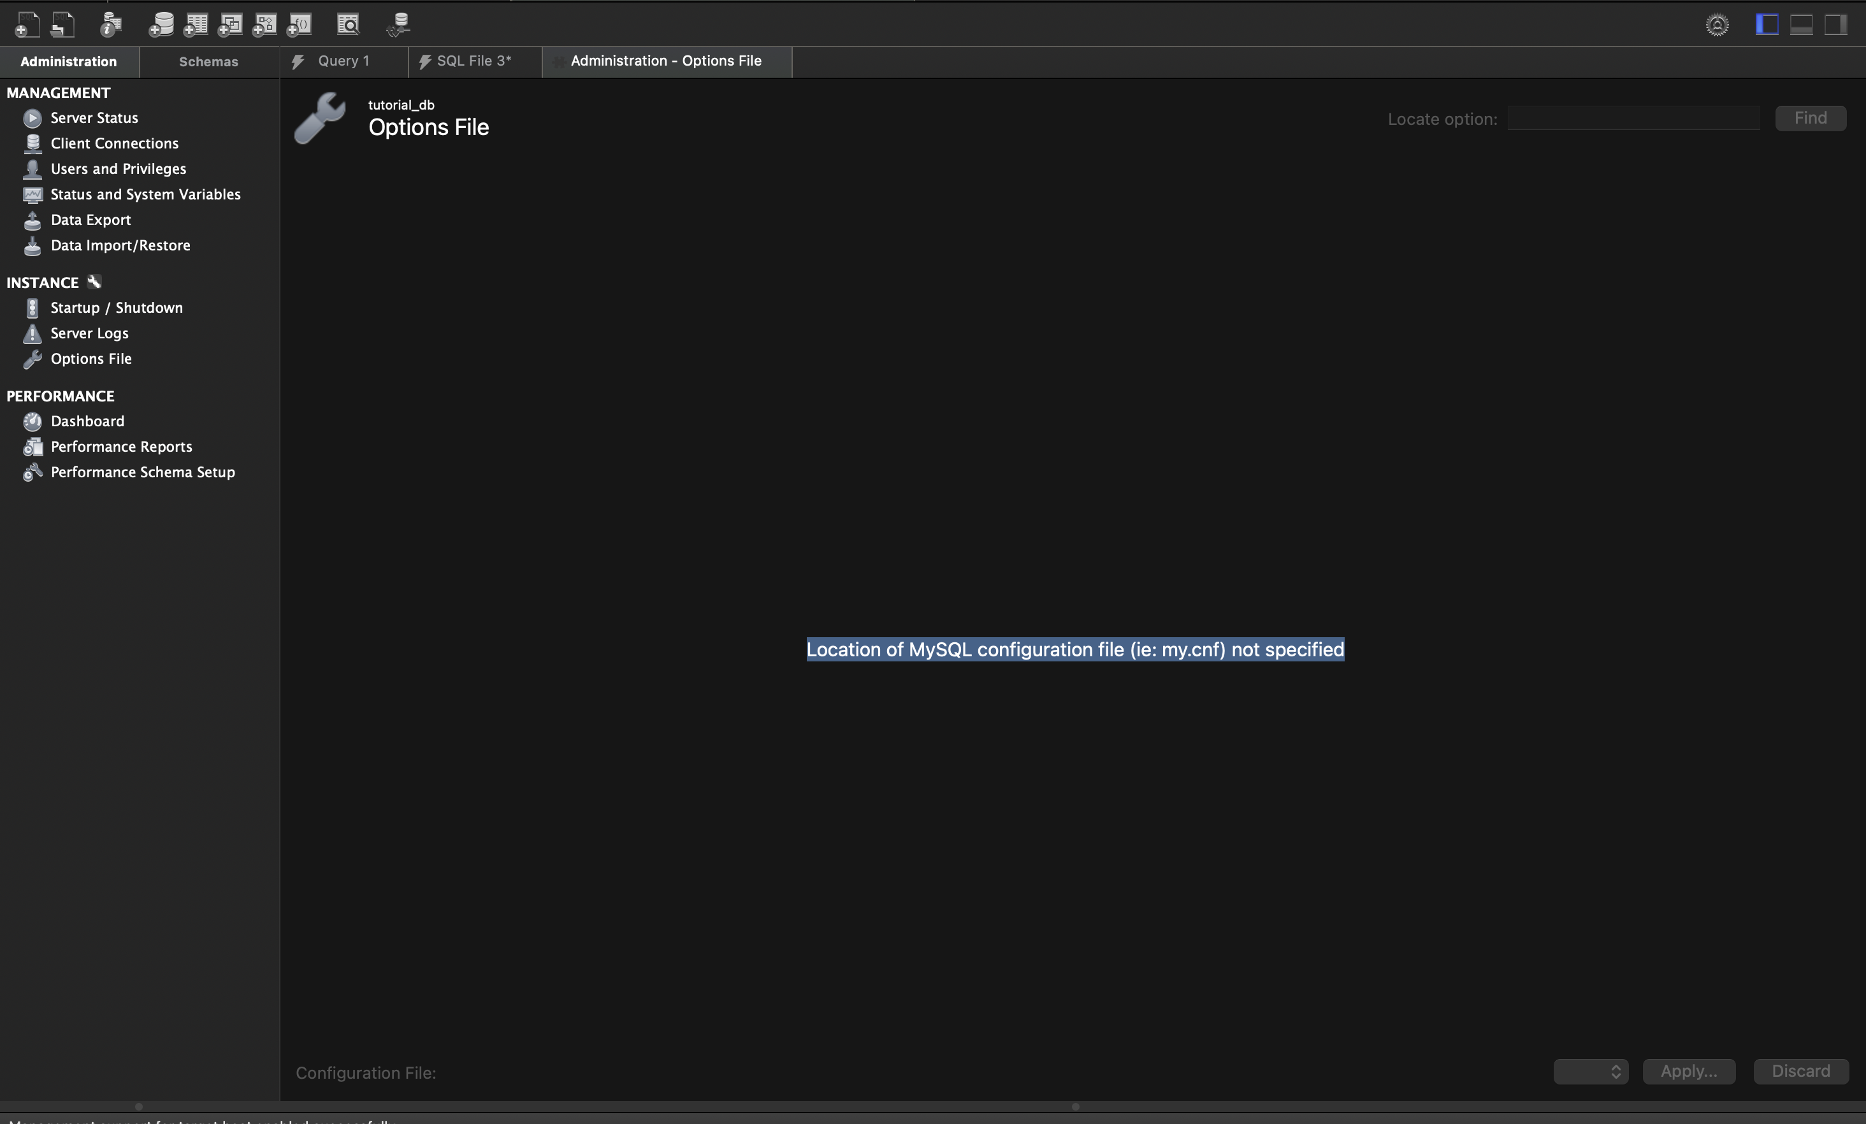Viewport: 1866px width, 1124px height.
Task: Open the section dropdown beside Apply
Action: 1591,1071
